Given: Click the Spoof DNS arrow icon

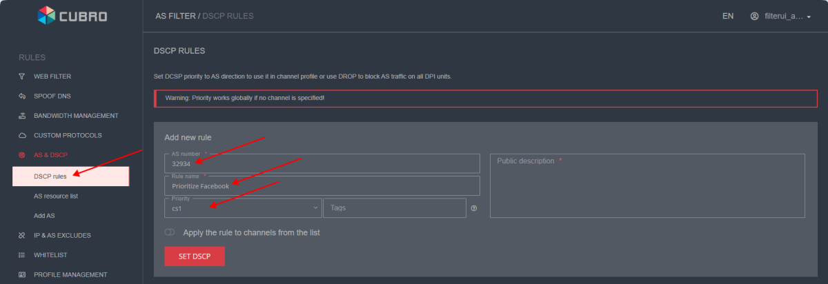Looking at the screenshot, I should tap(21, 96).
